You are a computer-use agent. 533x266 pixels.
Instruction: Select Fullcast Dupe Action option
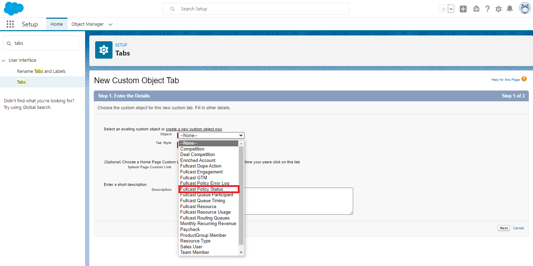click(x=209, y=166)
